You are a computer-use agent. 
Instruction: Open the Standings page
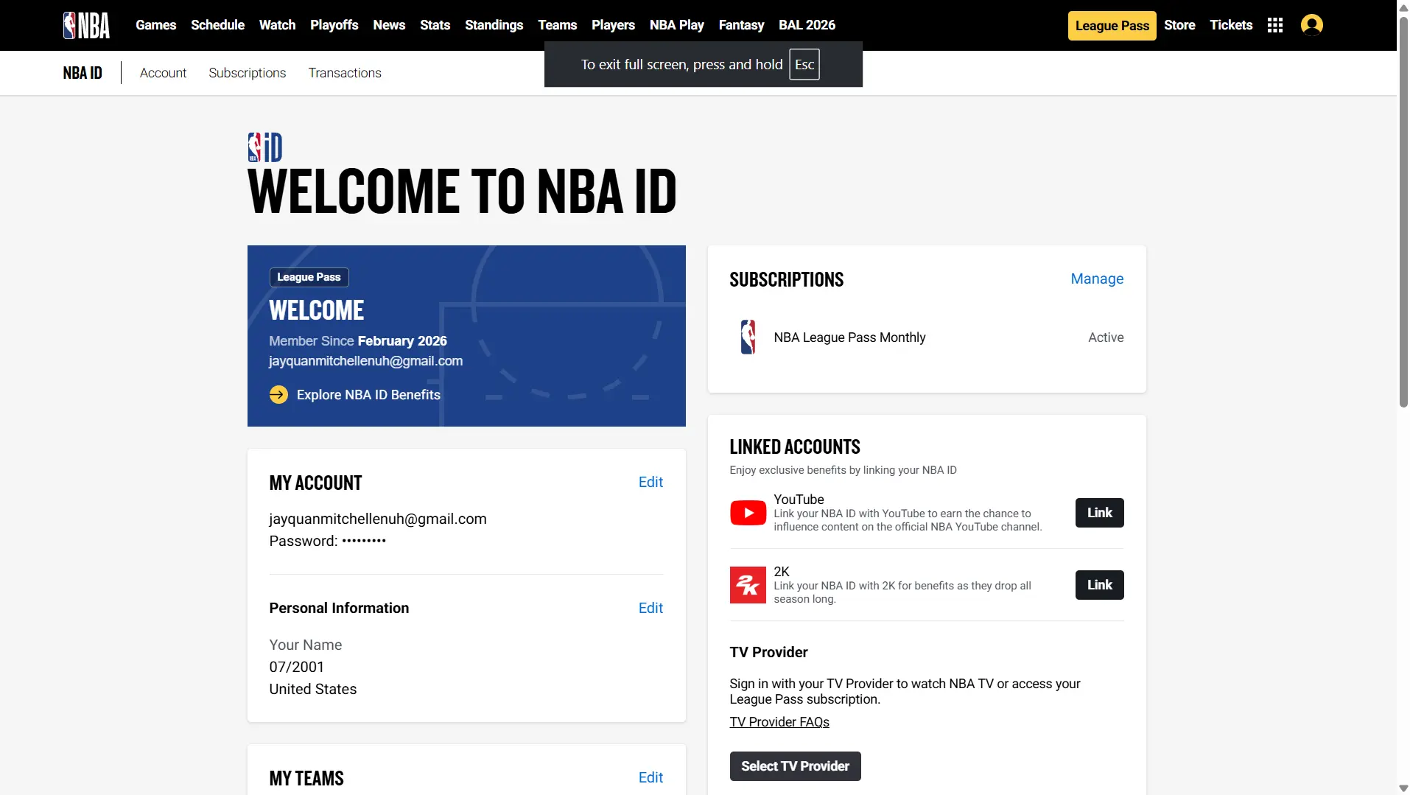pos(494,25)
